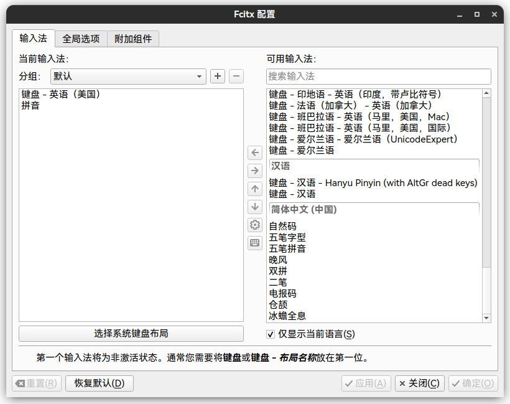Image resolution: width=510 pixels, height=404 pixels.
Task: Click the 选择系统键盘布局 button
Action: coord(131,334)
